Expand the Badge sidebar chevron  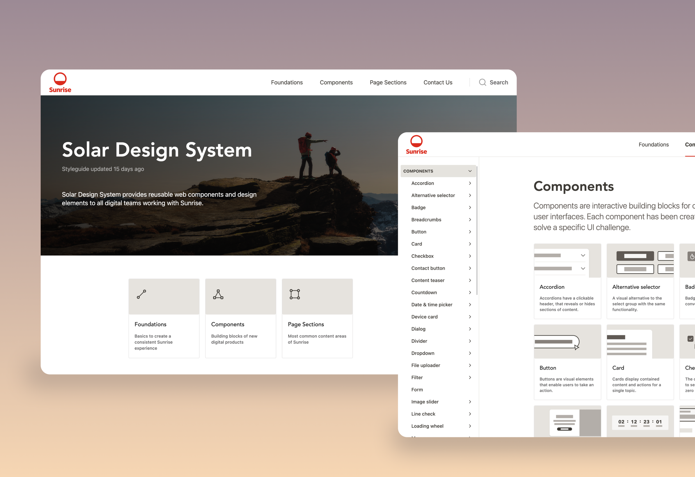click(x=470, y=208)
